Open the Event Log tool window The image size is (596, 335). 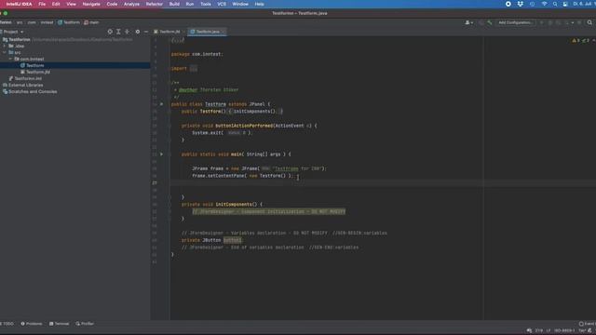pyautogui.click(x=588, y=324)
